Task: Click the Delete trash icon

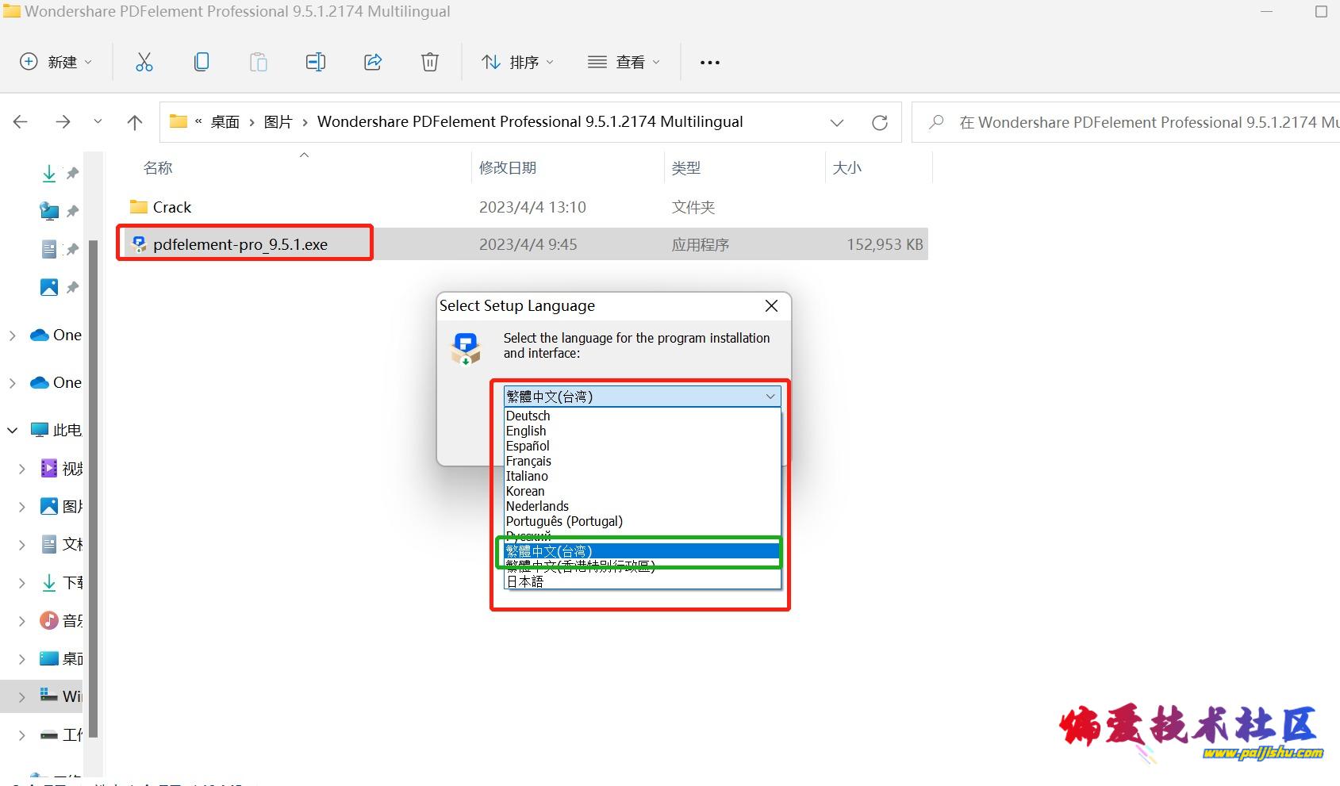Action: (x=430, y=62)
